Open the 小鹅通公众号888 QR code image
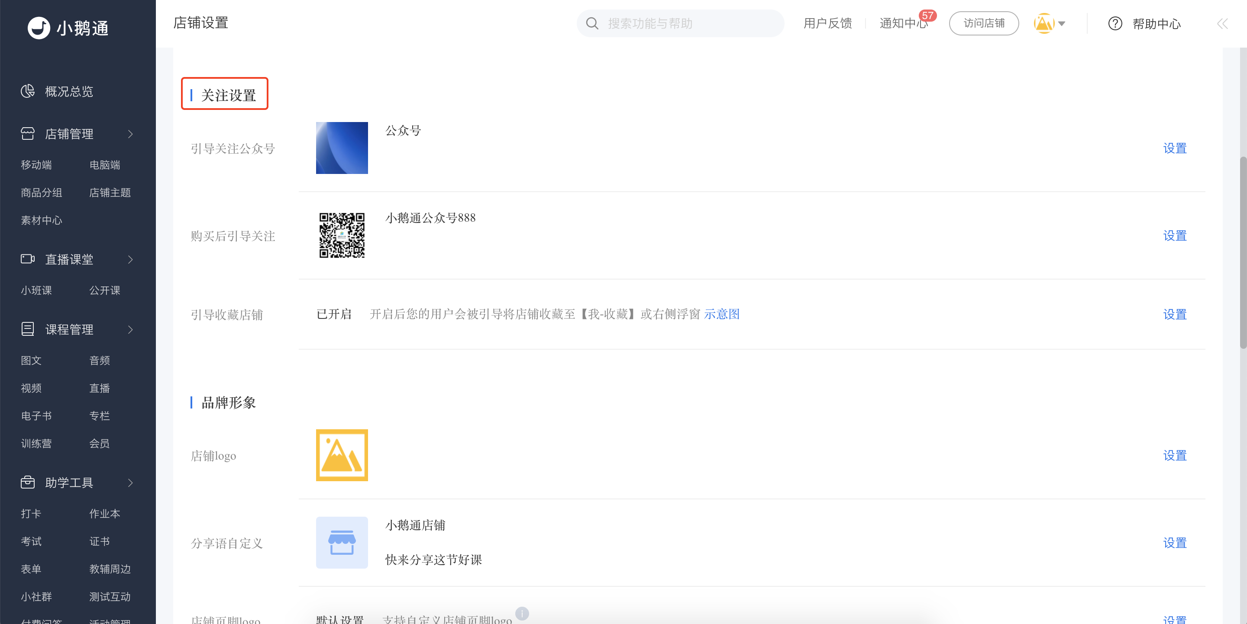Viewport: 1247px width, 624px height. tap(342, 235)
